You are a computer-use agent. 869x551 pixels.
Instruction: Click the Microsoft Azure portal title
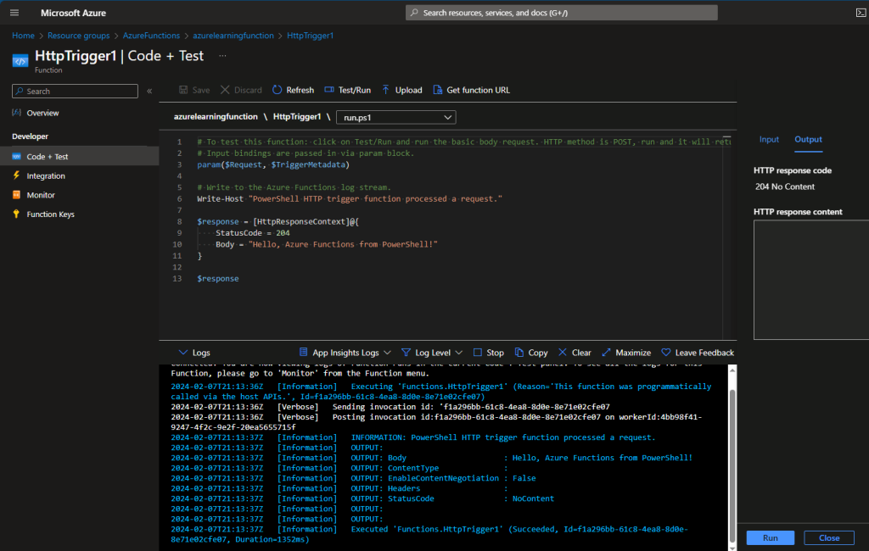tap(73, 13)
